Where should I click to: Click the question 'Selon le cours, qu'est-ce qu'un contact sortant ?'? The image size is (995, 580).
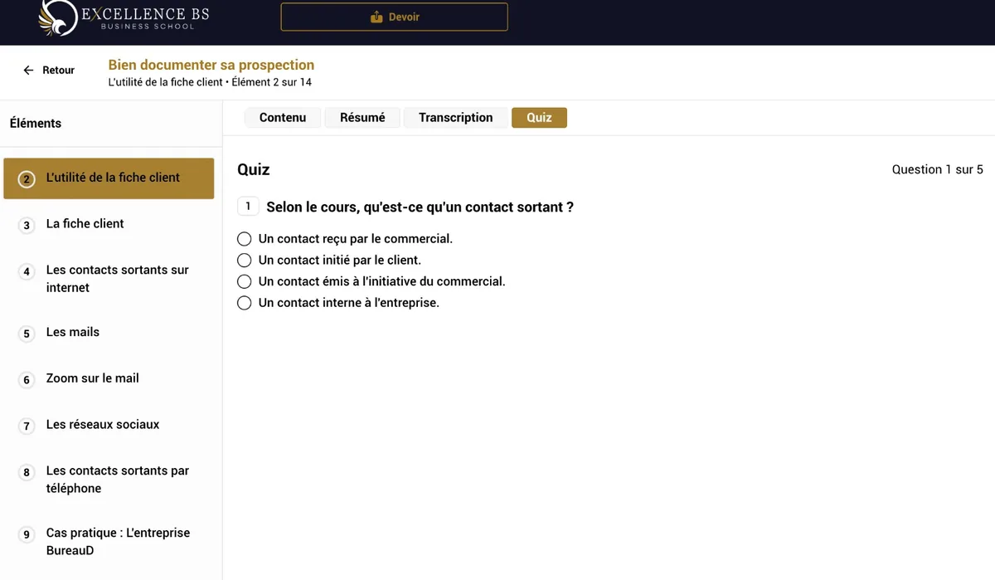point(420,207)
